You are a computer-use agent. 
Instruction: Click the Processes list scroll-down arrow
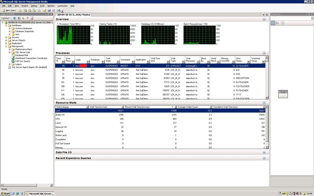(267, 98)
